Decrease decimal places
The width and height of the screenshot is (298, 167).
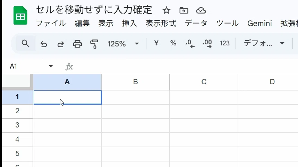(190, 44)
